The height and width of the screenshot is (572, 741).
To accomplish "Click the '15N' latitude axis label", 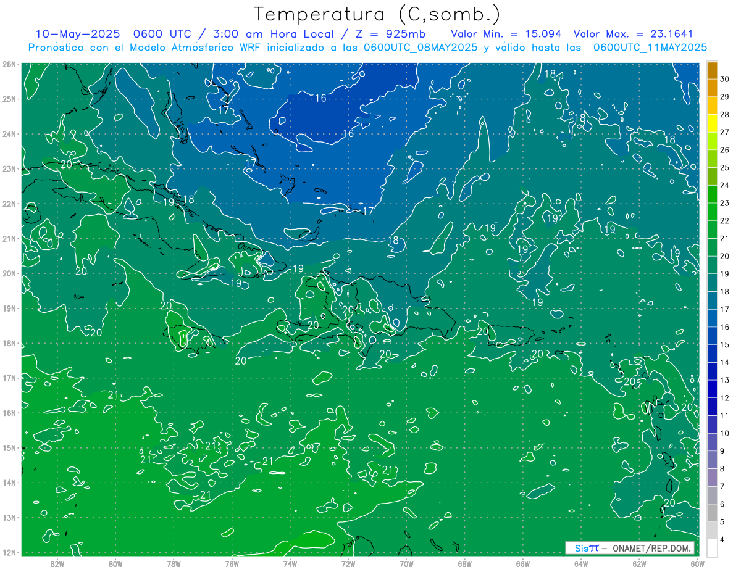I will point(9,447).
